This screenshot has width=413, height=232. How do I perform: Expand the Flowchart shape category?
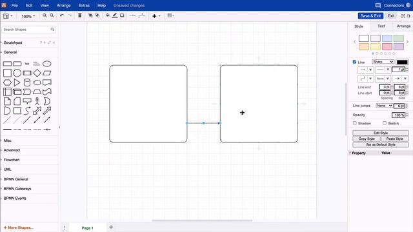pos(12,160)
